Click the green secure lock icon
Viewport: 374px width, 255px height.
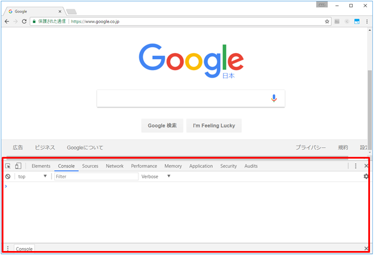(x=34, y=22)
